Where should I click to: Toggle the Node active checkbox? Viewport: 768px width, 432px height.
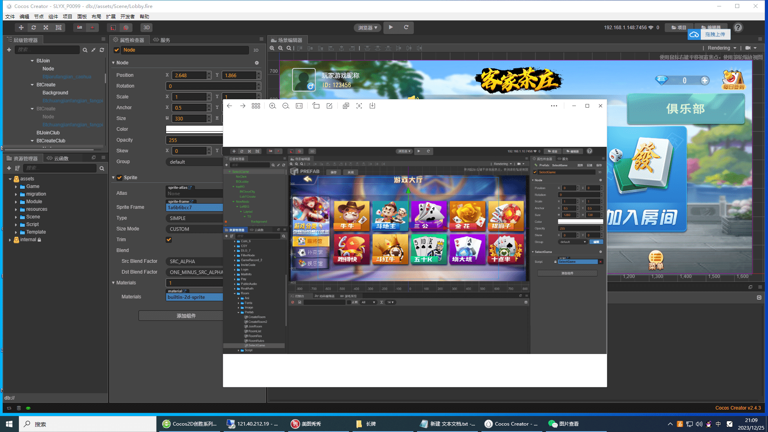pos(117,50)
